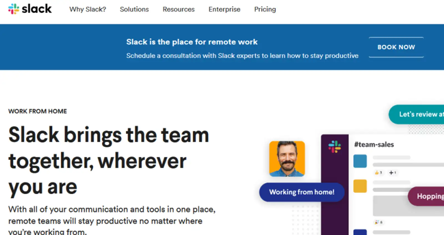Image resolution: width=444 pixels, height=235 pixels.
Task: Click the yellow avatar square
Action: [x=360, y=186]
